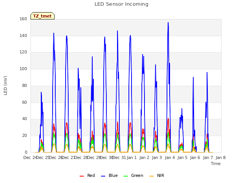The width and height of the screenshot is (244, 183).
Task: Click the 20 y-axis tick label
Action: tap(24, 136)
